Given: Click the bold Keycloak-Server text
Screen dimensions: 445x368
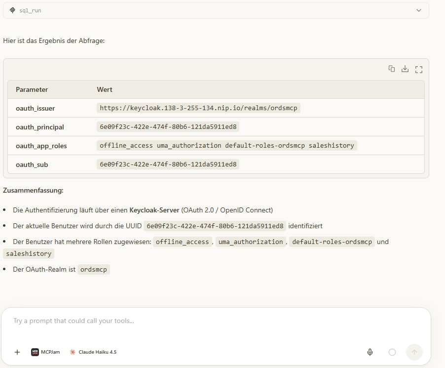Looking at the screenshot, I should coord(154,210).
